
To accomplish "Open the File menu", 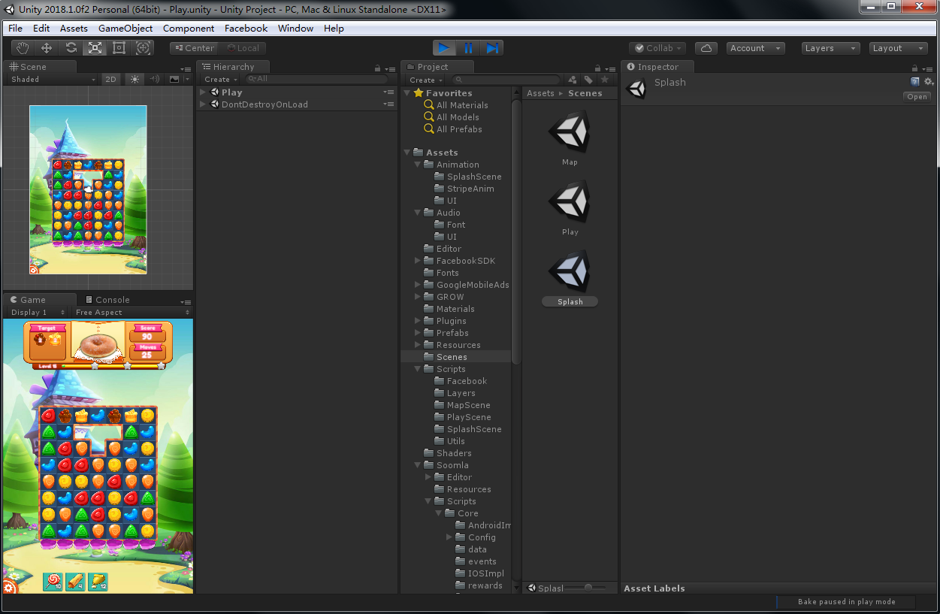I will point(15,29).
